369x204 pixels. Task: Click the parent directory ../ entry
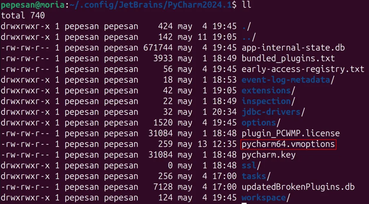point(248,37)
